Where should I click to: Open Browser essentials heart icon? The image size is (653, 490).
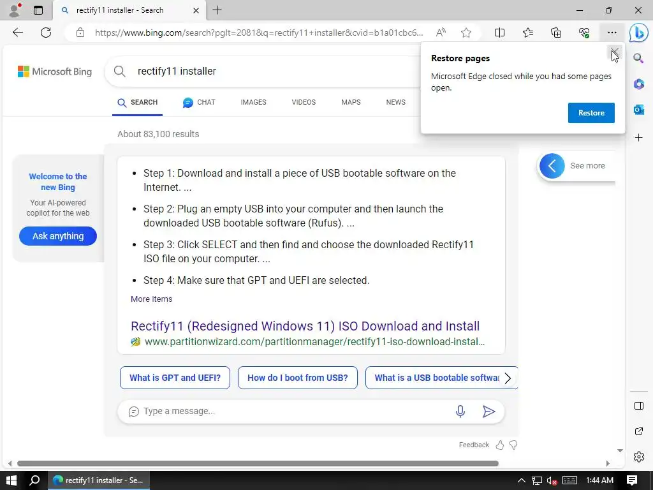pyautogui.click(x=584, y=33)
